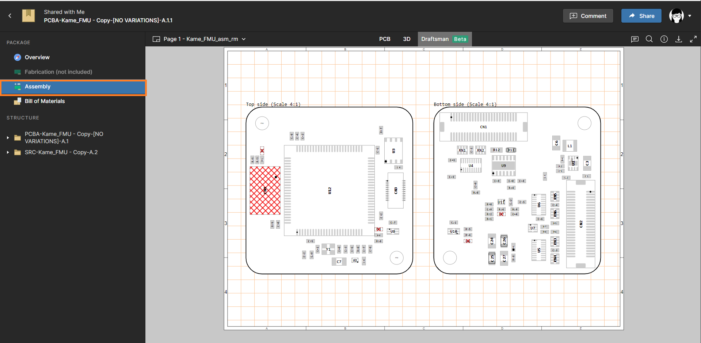Expand the PCBA-Kame_FMU - Copy tree item
Image resolution: width=701 pixels, height=343 pixels.
click(x=8, y=137)
